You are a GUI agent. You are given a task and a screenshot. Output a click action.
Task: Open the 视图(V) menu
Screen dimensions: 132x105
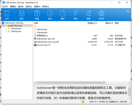[37, 6]
